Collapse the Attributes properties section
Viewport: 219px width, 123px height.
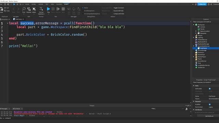194,110
